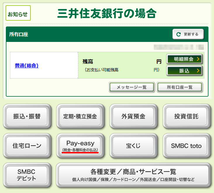This screenshot has height=193, width=214.
Task: Click the 所有口座 panel header title
Action: tap(19, 34)
